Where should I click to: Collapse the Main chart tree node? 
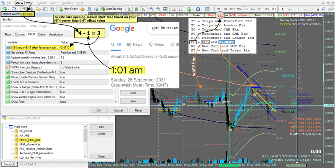7,127
